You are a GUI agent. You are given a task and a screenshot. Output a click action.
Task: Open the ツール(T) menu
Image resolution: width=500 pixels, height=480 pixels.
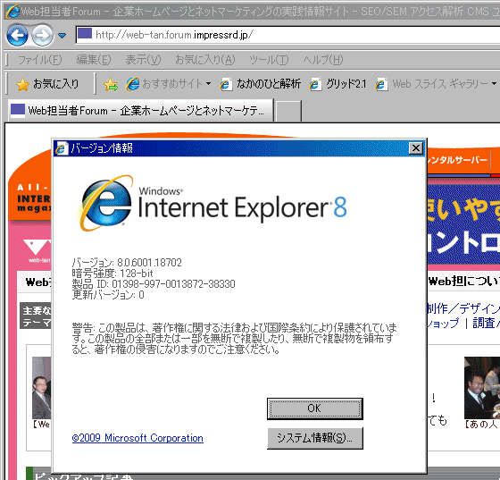(x=269, y=60)
